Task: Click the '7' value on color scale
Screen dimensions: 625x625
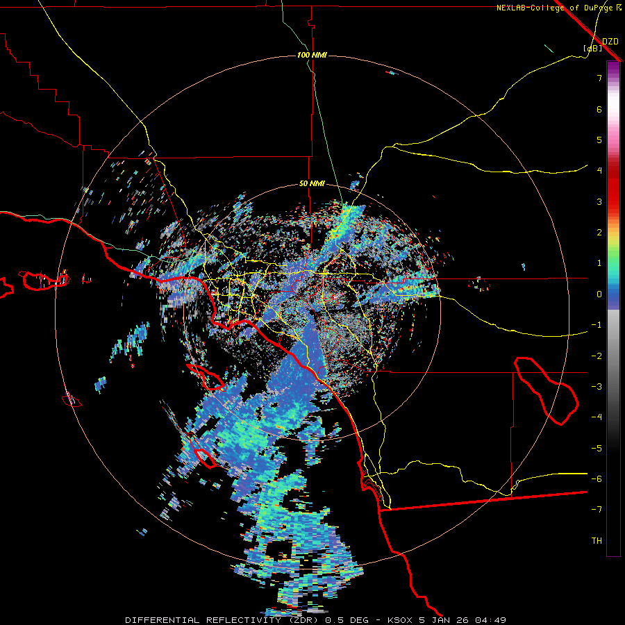Action: pos(599,78)
